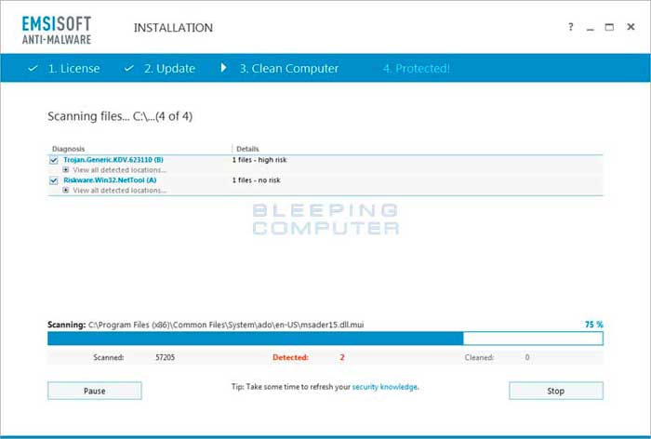
Task: Click the scan progress bar
Action: coord(325,339)
